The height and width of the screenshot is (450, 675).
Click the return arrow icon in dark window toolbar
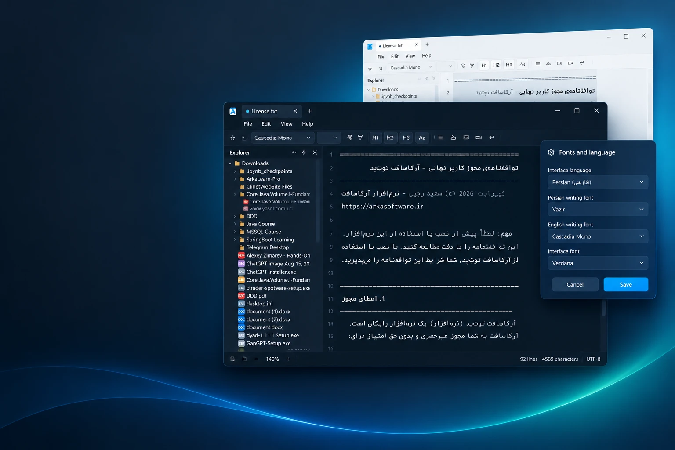tap(491, 138)
